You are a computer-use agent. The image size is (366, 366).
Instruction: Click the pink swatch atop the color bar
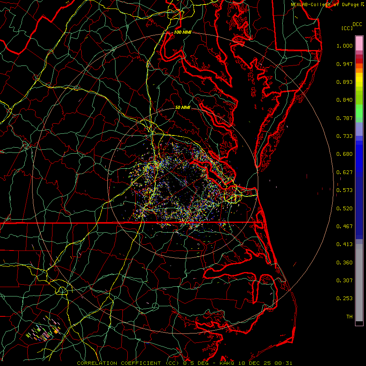(x=359, y=43)
